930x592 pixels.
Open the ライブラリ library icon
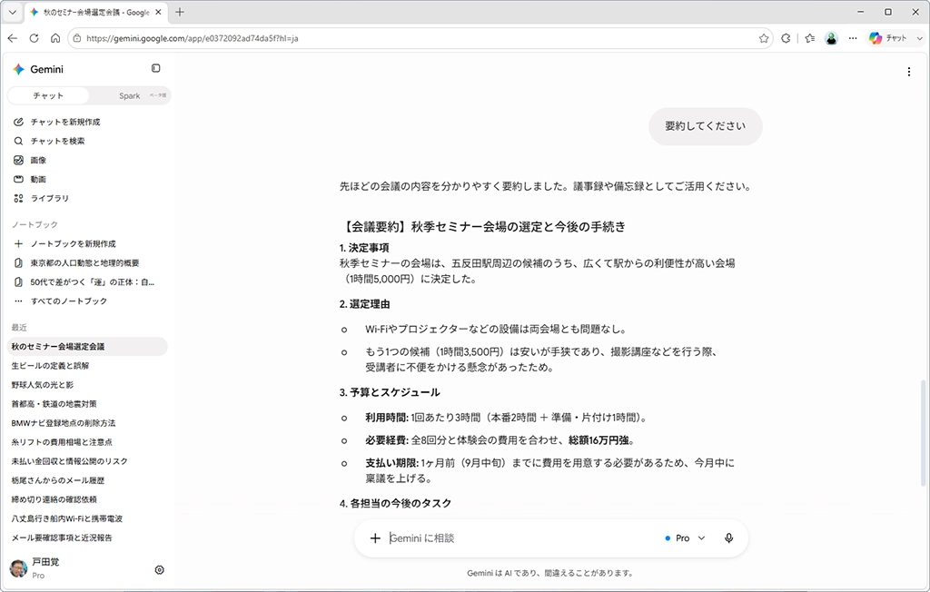[x=18, y=198]
